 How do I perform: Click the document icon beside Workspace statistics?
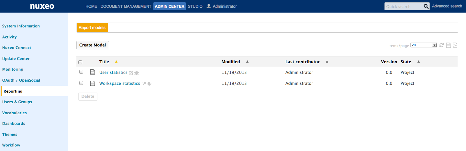[93, 83]
